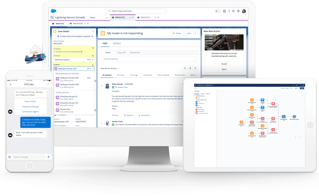The height and width of the screenshot is (196, 319).
Task: Reject the Next Best Action
Action: click(x=224, y=69)
